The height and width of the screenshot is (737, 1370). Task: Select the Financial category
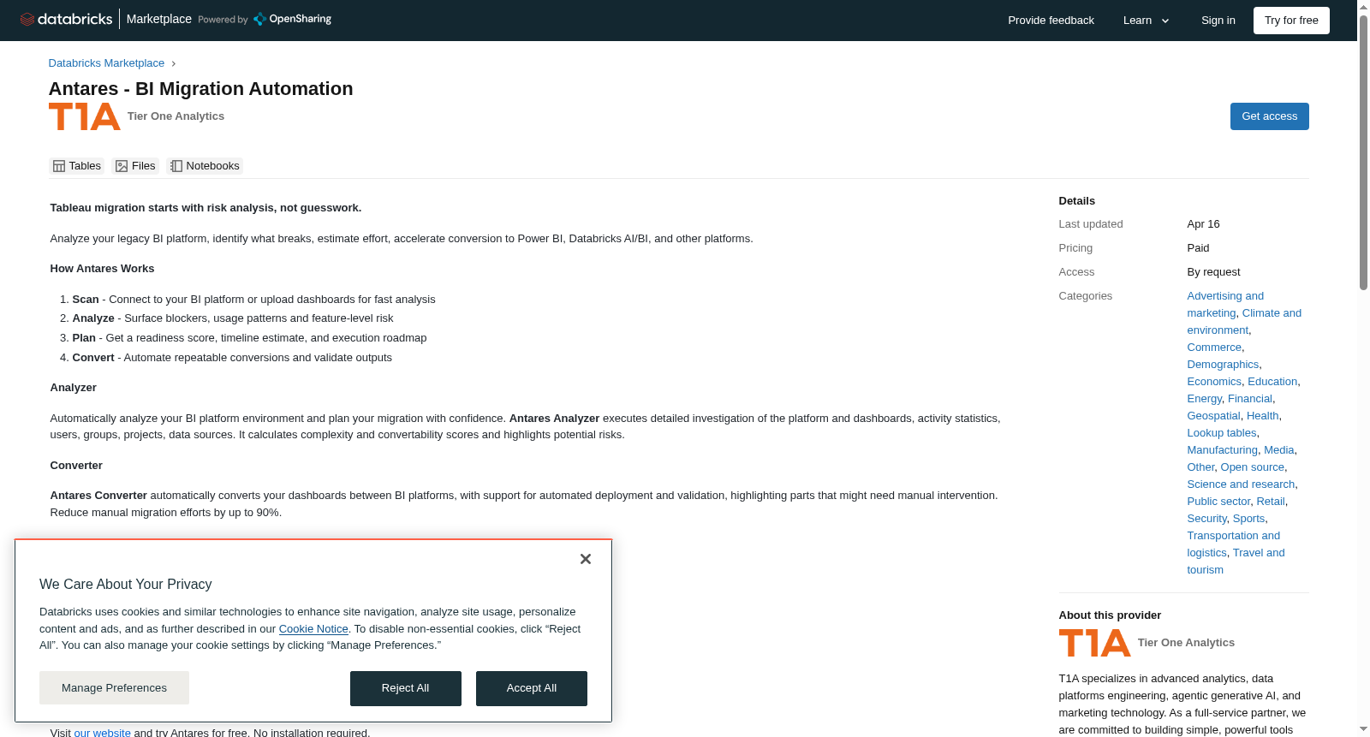point(1250,399)
